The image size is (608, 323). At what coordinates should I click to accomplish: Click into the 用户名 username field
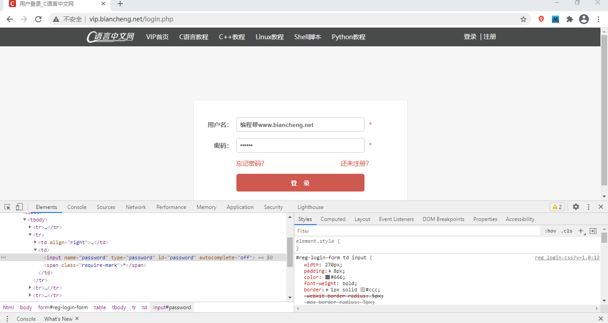(300, 125)
